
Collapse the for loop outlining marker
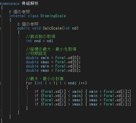pos(0,83)
